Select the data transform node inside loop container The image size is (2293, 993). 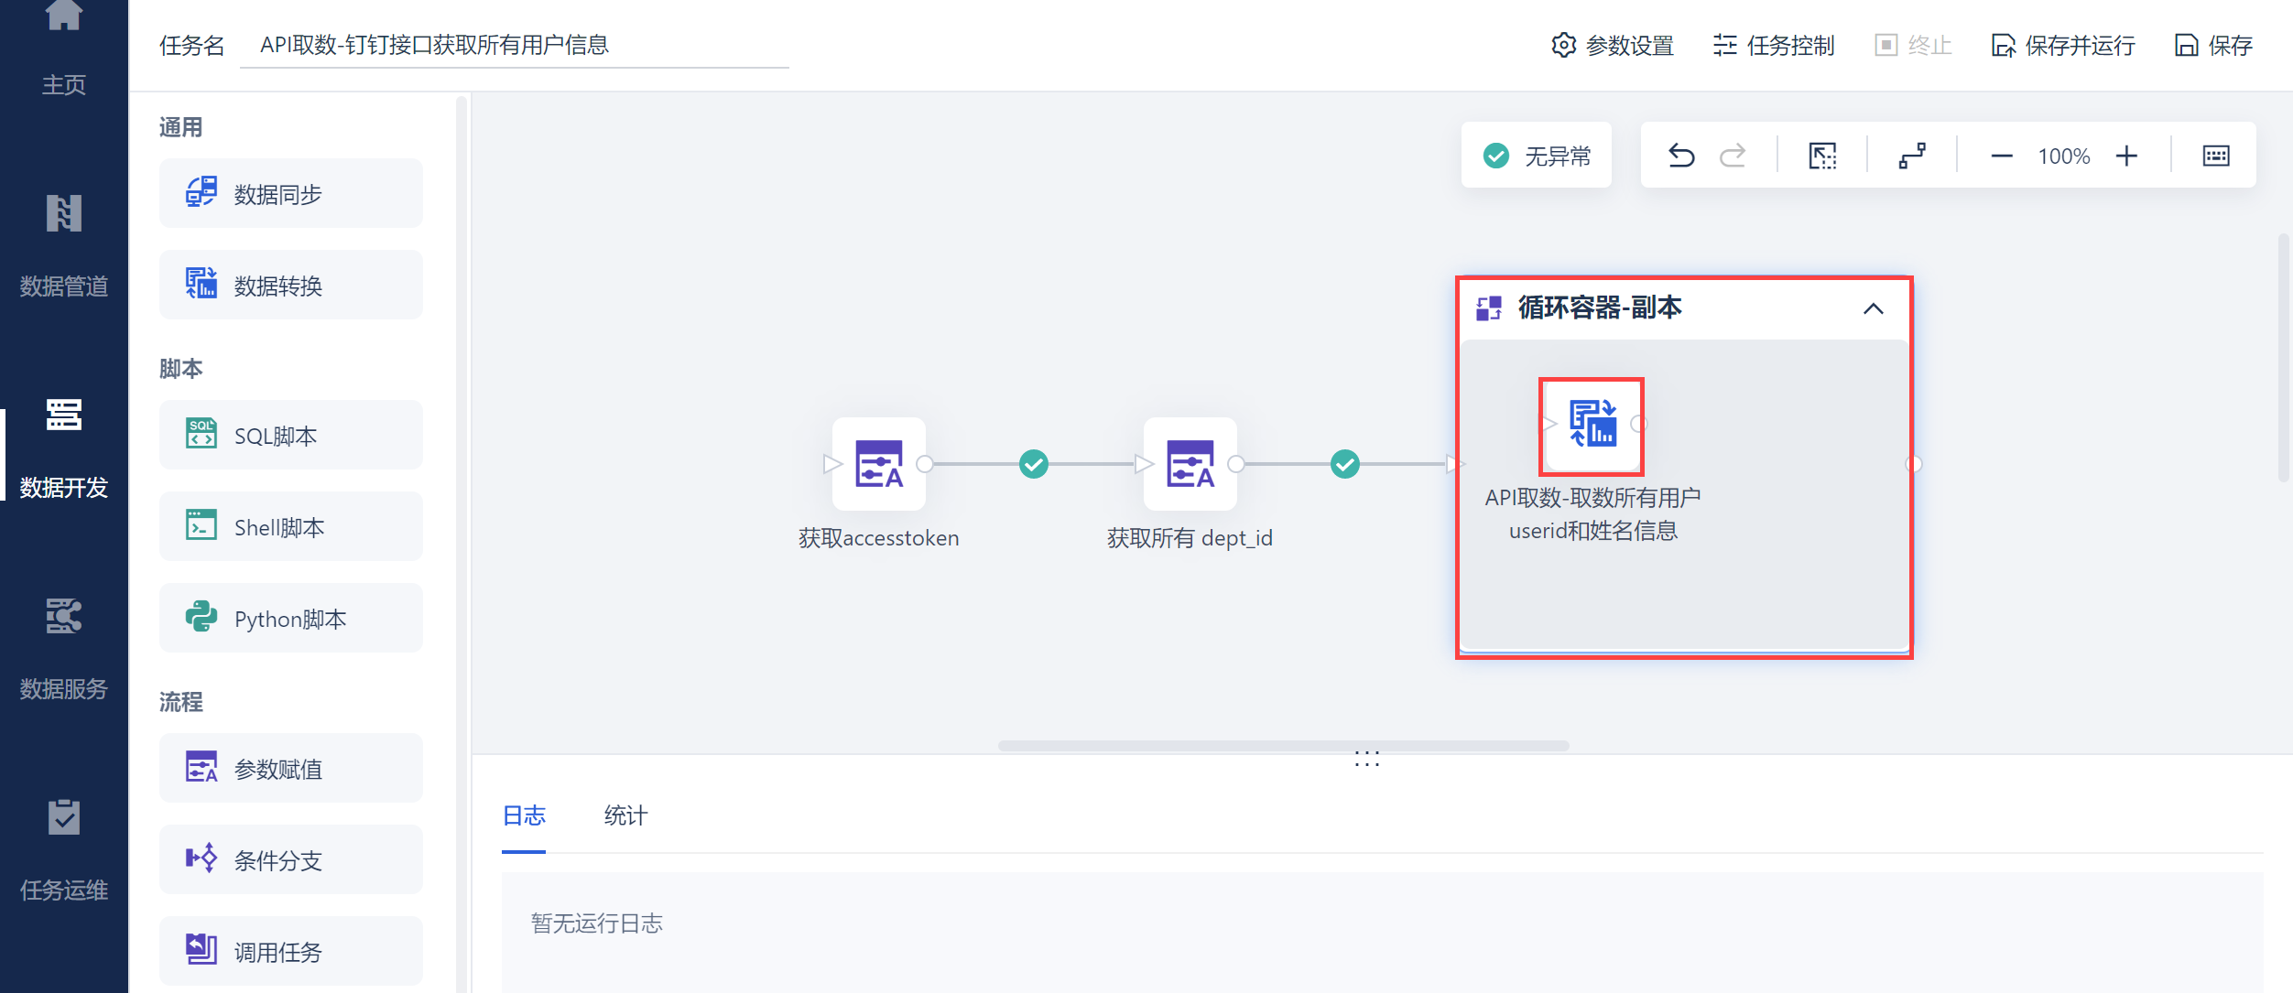point(1592,425)
